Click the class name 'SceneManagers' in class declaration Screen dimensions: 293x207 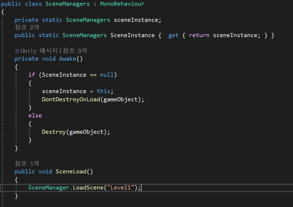point(68,4)
